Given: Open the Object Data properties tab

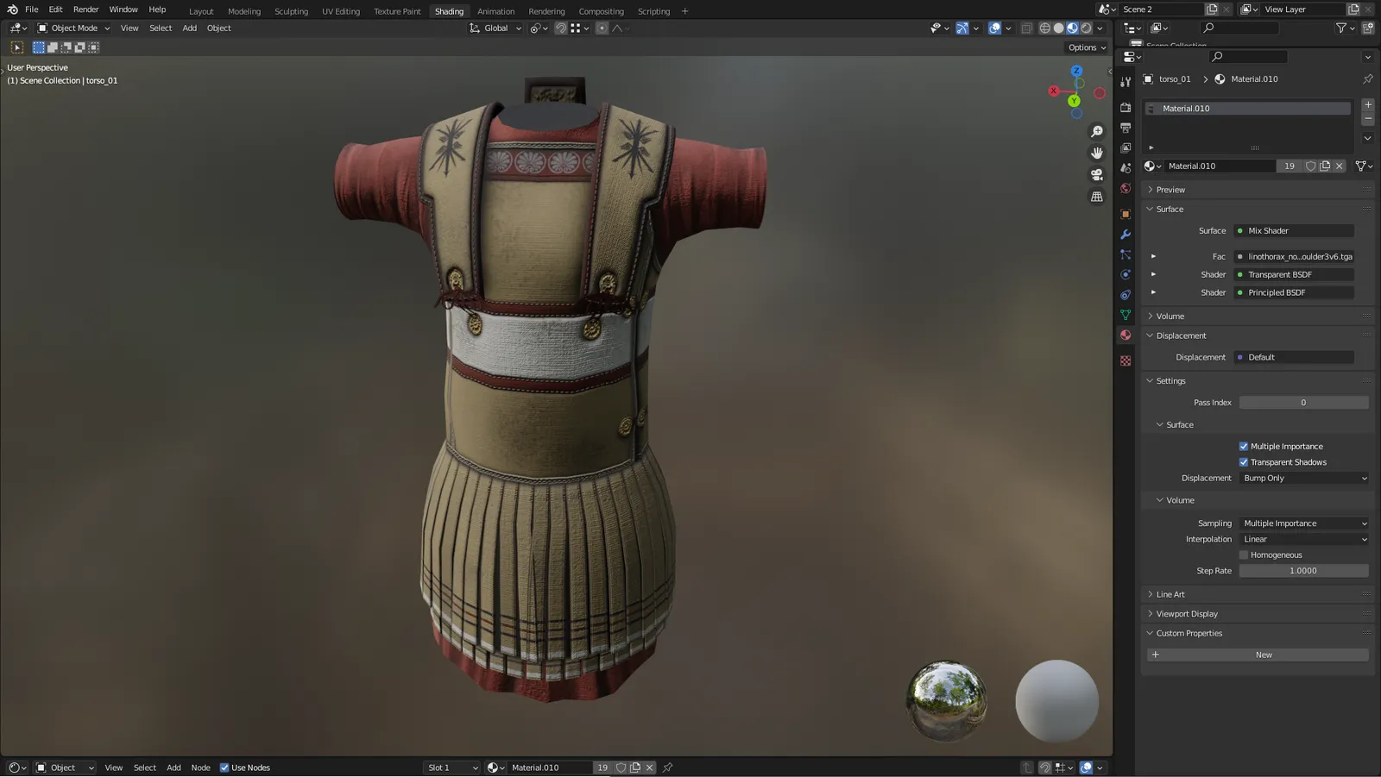Looking at the screenshot, I should 1126,315.
